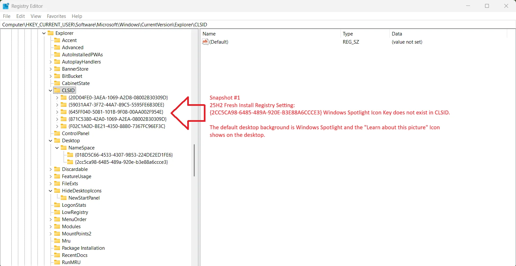This screenshot has width=516, height=266.
Task: Expand the FileExts key
Action: [x=51, y=184]
